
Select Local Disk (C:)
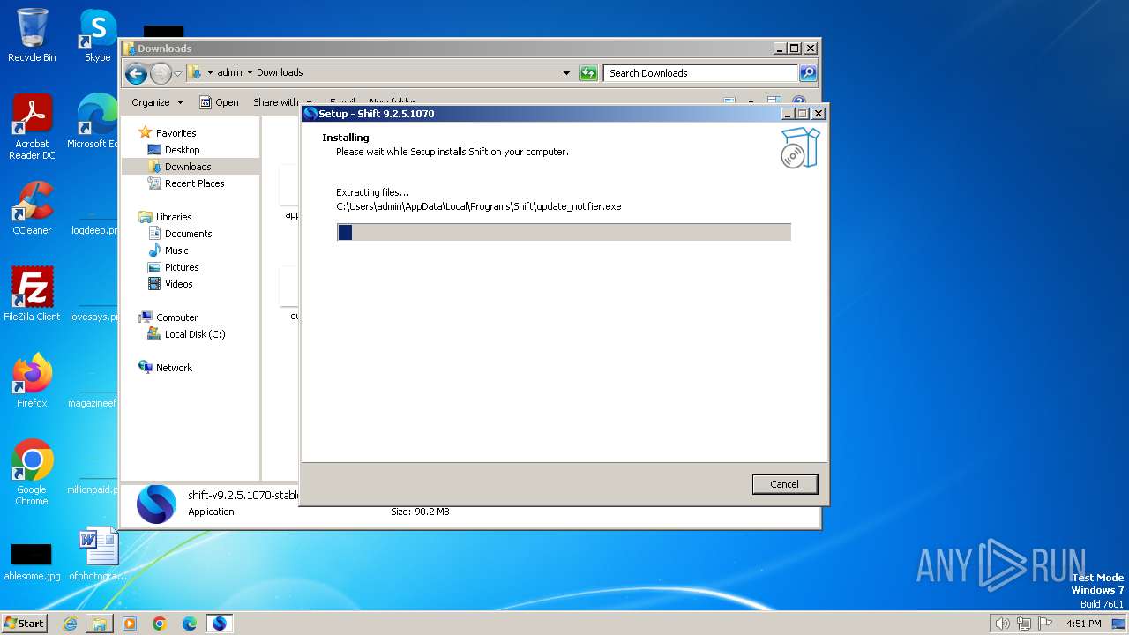pyautogui.click(x=194, y=334)
